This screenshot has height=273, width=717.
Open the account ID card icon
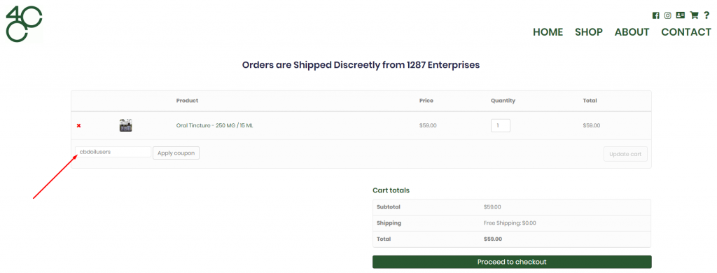pos(681,15)
